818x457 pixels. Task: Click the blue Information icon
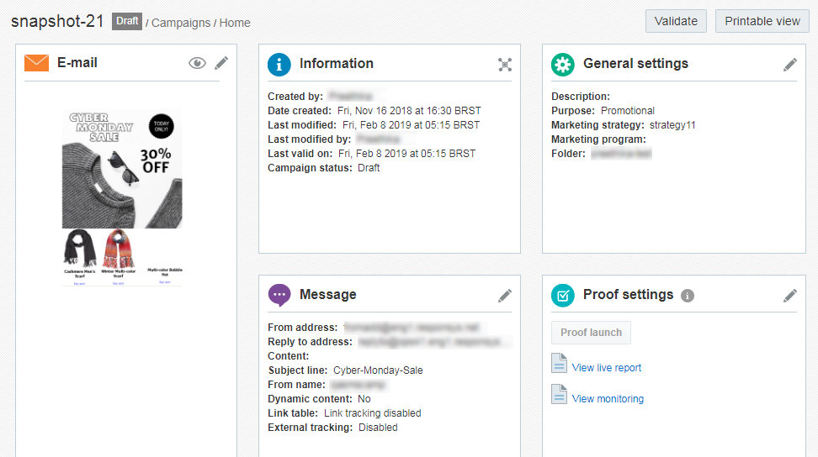click(279, 64)
